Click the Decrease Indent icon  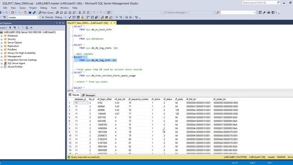[126, 17]
